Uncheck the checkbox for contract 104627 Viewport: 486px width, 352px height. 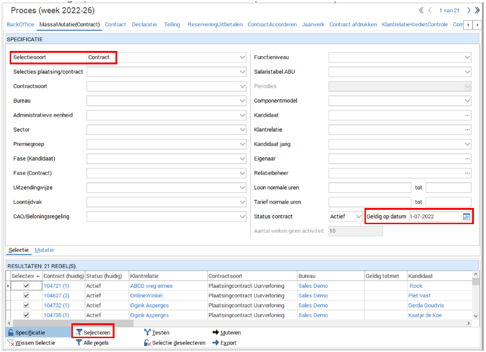(26, 295)
